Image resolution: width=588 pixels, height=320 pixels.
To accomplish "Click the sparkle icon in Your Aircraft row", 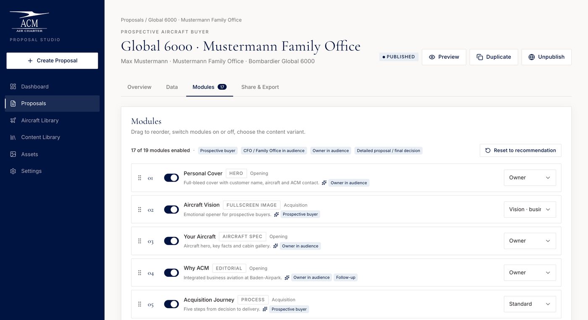I will point(276,246).
